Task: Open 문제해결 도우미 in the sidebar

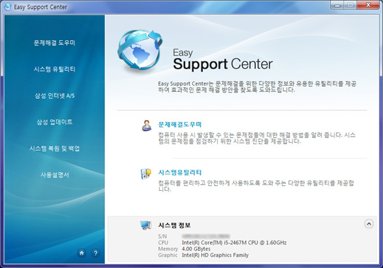Action: (54, 43)
